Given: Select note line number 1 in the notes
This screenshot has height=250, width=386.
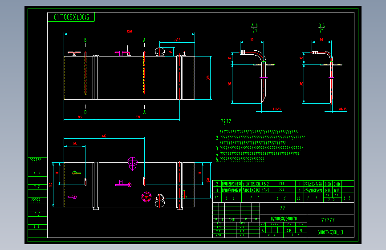Looking at the screenshot, I should coord(257,132).
